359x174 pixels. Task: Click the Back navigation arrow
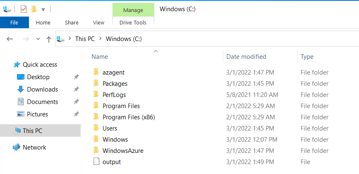click(x=10, y=39)
